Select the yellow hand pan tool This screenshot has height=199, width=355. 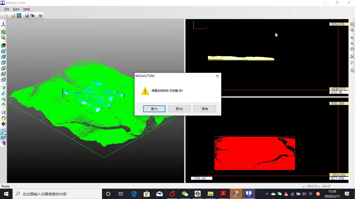(3, 118)
